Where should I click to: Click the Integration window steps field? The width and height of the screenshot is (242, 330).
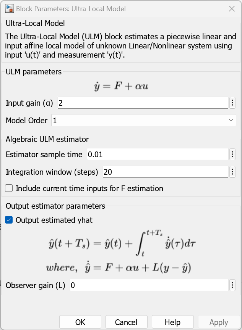coord(164,172)
